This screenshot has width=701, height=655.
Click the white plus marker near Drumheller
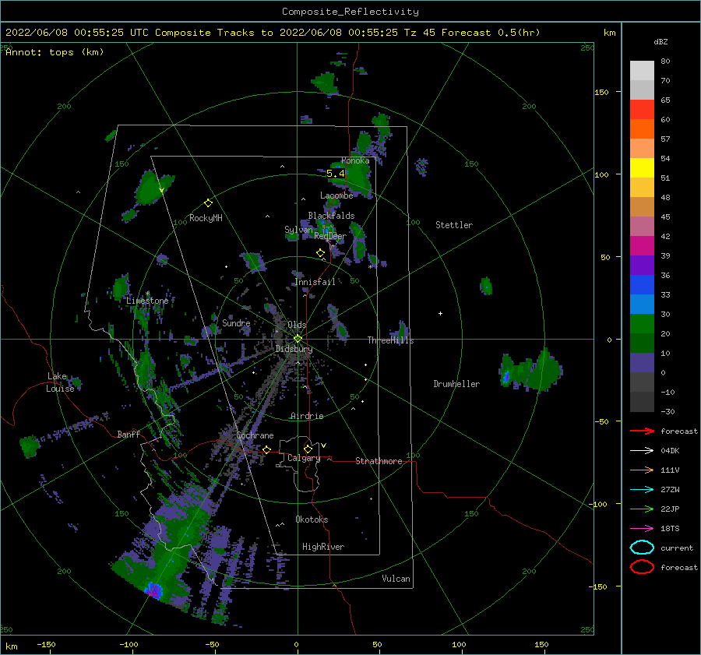click(x=440, y=313)
